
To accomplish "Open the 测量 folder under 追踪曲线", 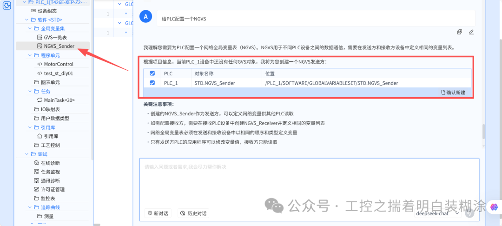I will [45, 216].
